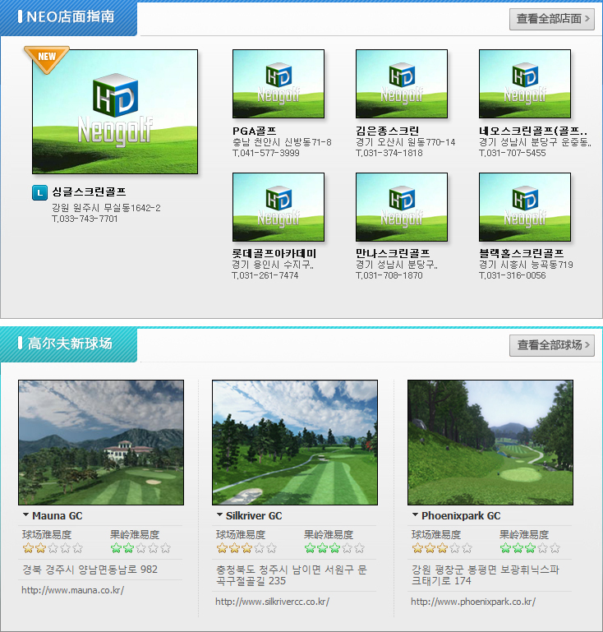Select the 네오스크린골프 store name
Viewport: 603px width, 632px height.
[x=533, y=131]
